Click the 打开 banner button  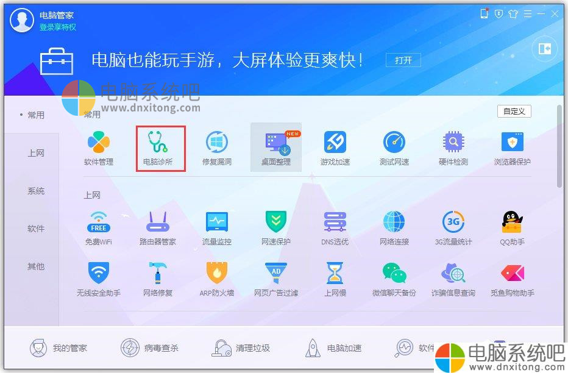(403, 60)
